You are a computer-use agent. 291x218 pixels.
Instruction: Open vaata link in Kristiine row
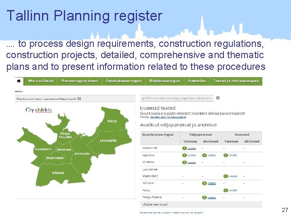click(192, 162)
